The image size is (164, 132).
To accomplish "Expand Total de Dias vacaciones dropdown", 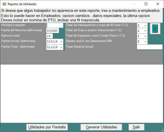I will (145, 31).
